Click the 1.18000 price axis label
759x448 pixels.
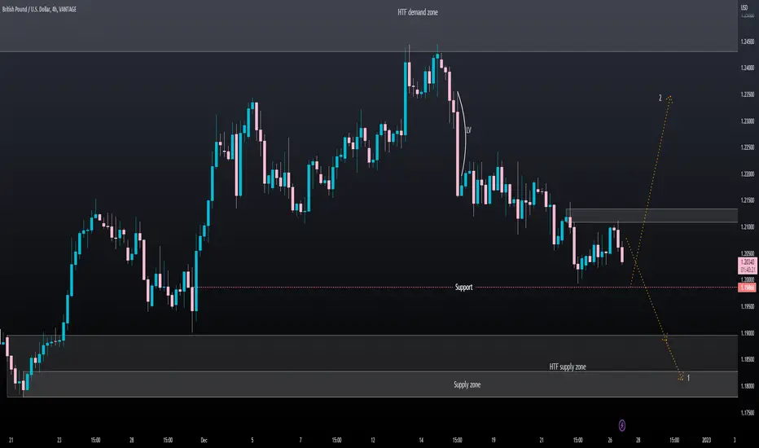pos(748,386)
